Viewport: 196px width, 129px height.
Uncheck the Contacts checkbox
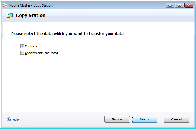(22, 46)
